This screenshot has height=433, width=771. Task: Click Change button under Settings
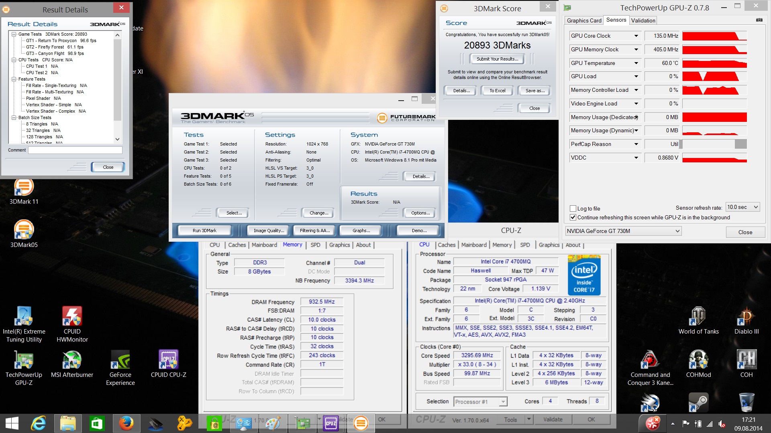click(x=319, y=213)
